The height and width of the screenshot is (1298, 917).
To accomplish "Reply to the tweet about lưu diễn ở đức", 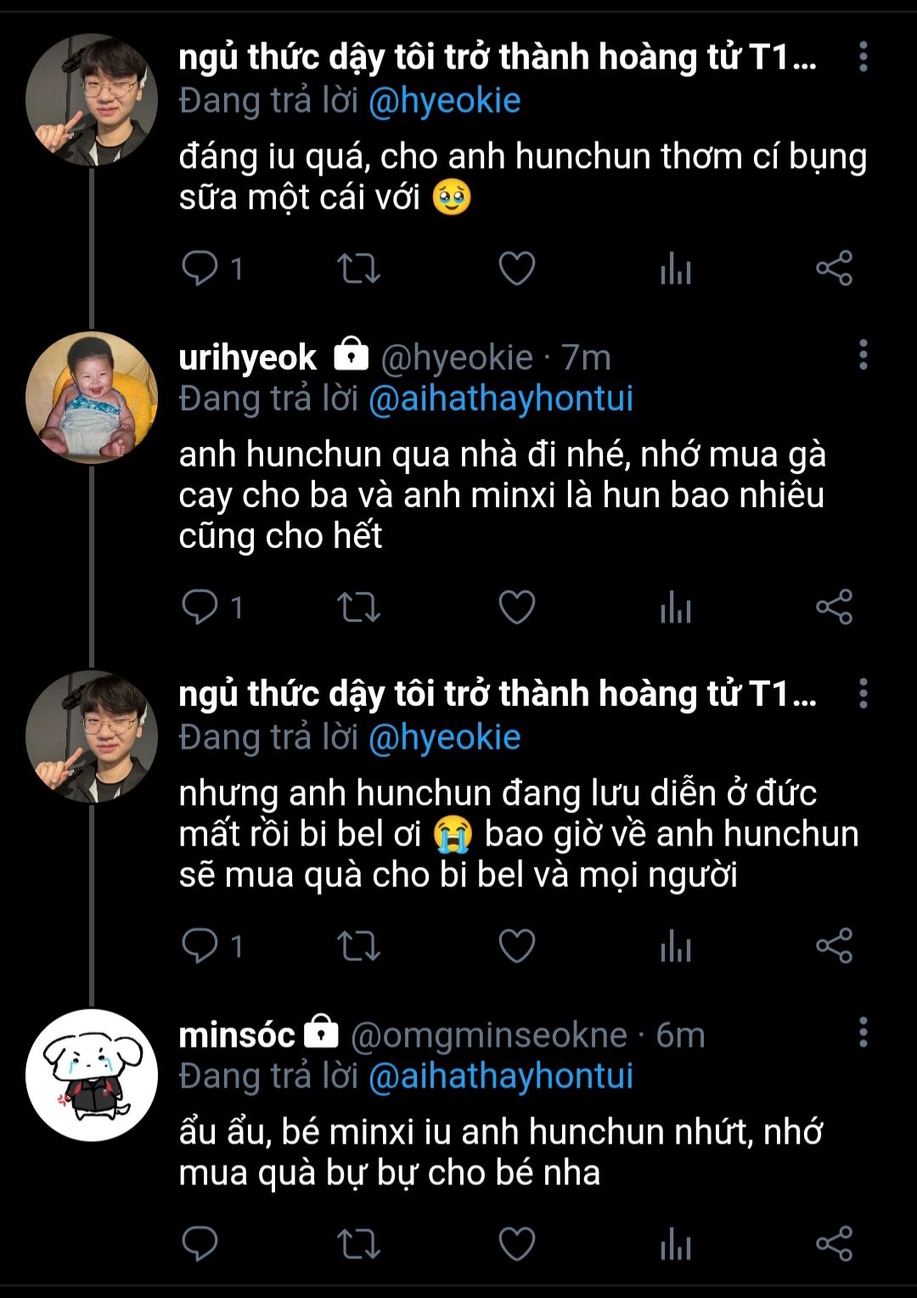I will click(200, 945).
